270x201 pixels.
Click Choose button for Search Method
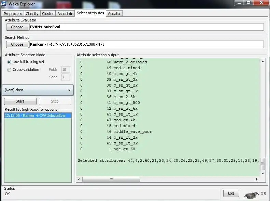[17, 44]
